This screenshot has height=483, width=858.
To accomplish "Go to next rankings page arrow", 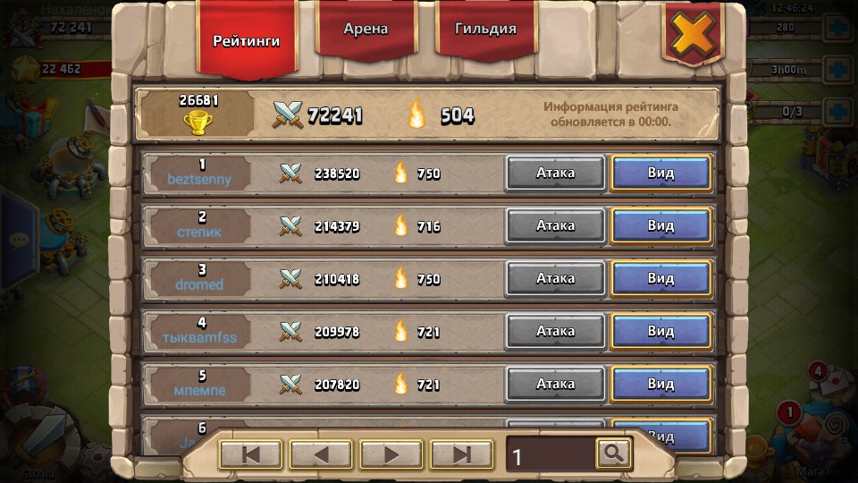I will (391, 454).
